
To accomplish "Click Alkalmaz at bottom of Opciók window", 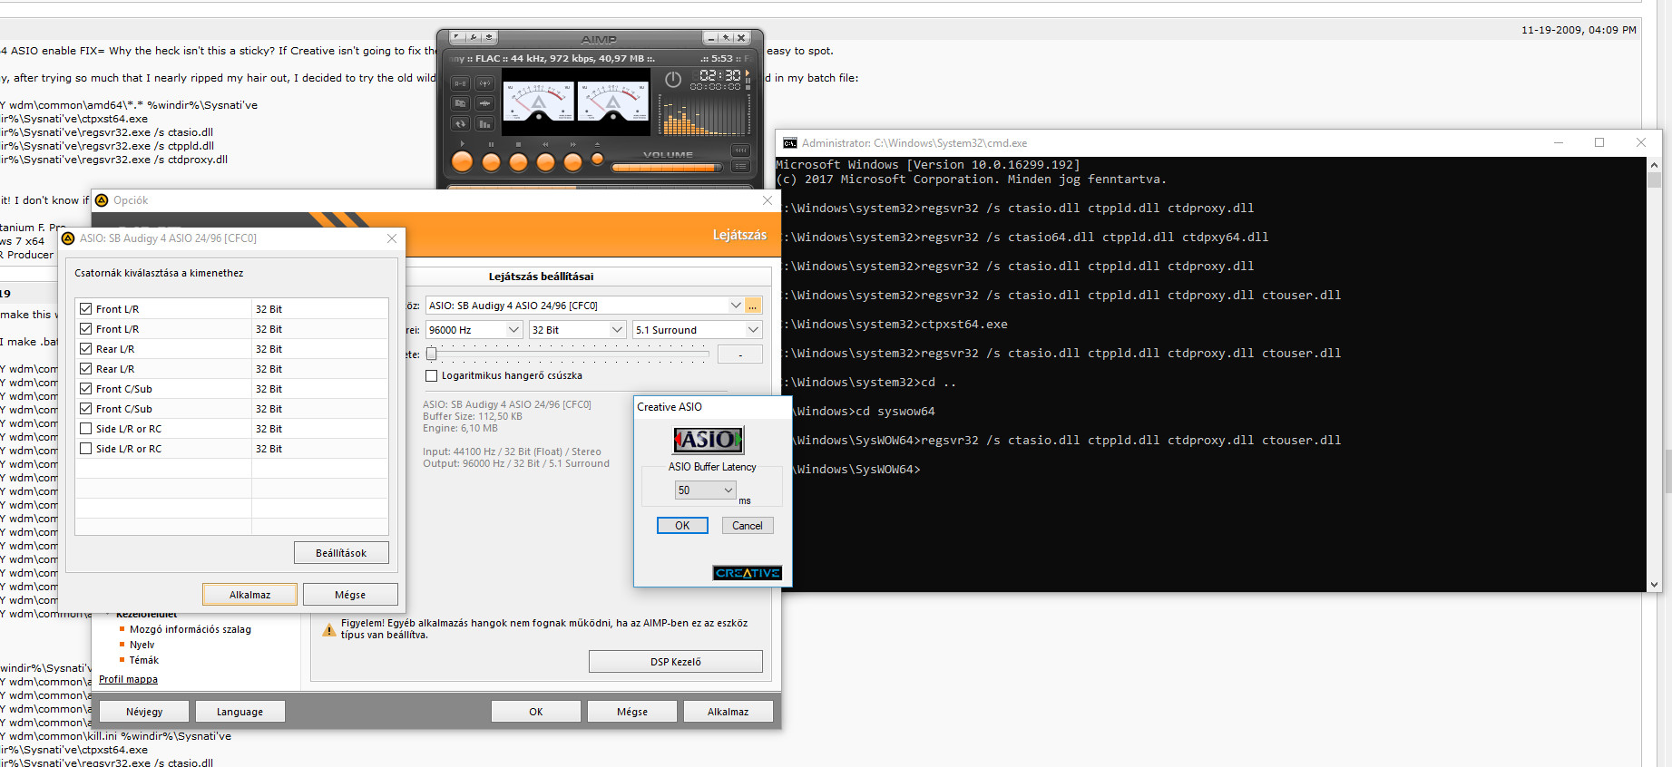I will point(728,712).
